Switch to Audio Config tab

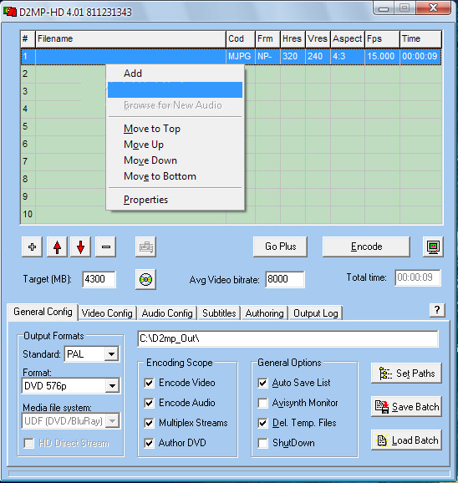(x=167, y=313)
